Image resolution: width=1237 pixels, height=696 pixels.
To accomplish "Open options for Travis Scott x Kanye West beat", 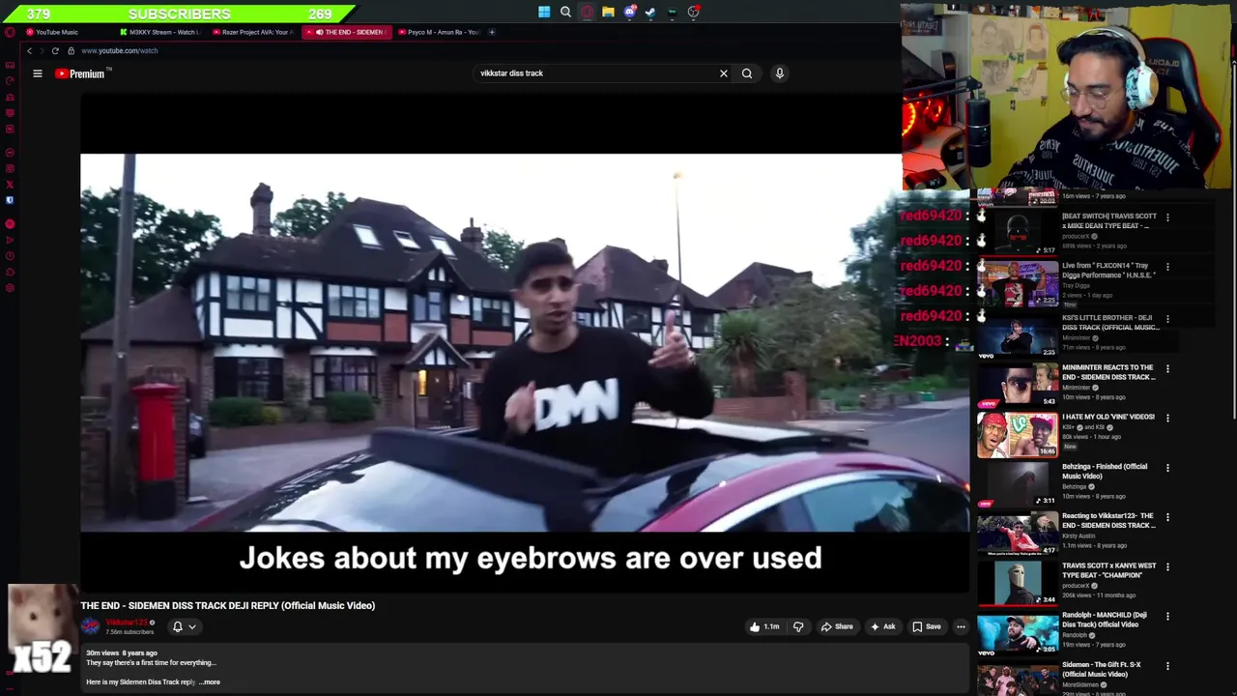I will pos(1167,566).
